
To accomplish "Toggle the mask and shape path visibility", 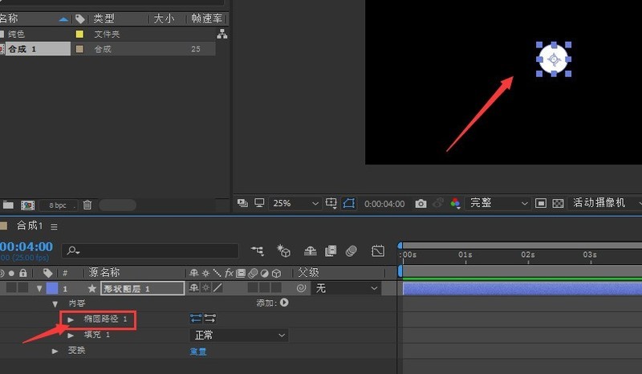I will point(349,203).
